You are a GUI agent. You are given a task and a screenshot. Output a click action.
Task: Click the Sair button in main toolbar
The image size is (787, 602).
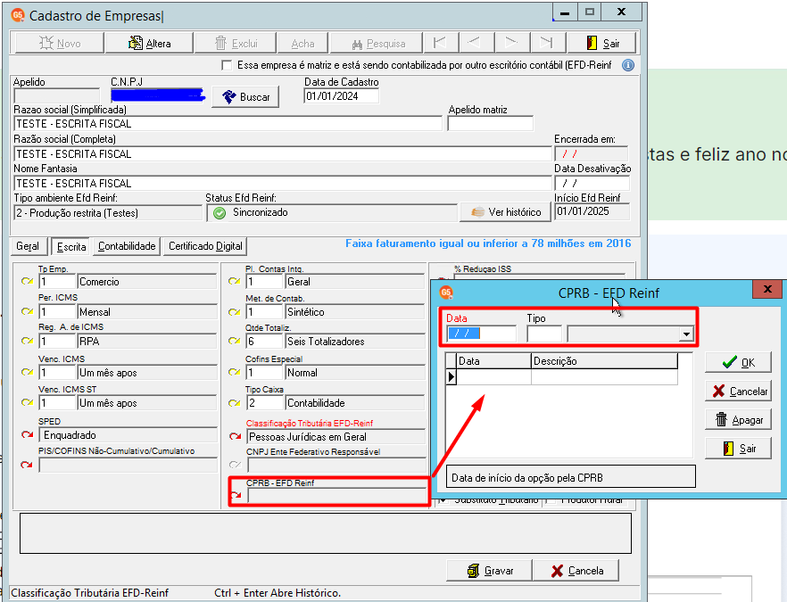(x=602, y=43)
